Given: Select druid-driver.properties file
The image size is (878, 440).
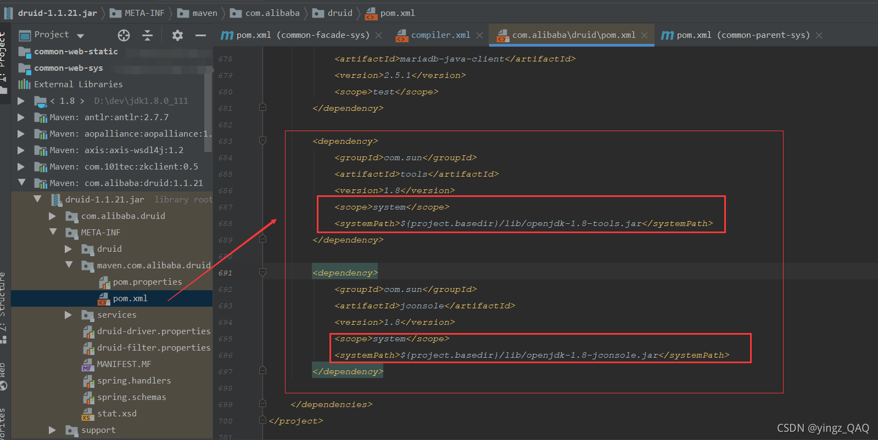Looking at the screenshot, I should coord(154,331).
